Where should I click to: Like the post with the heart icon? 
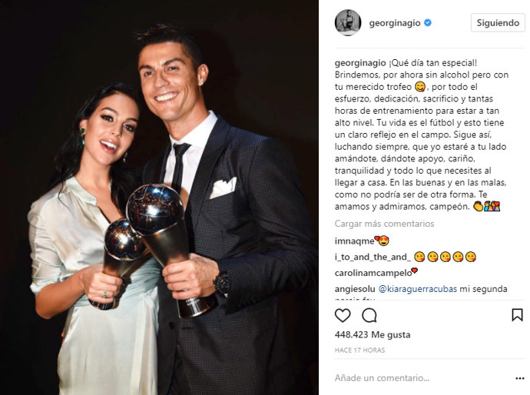click(x=343, y=315)
